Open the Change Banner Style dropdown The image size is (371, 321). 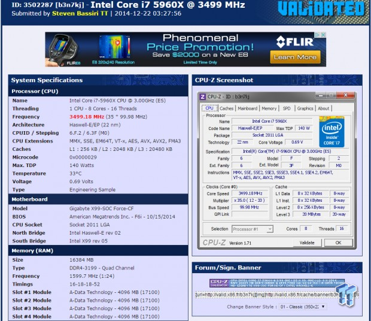click(302, 307)
